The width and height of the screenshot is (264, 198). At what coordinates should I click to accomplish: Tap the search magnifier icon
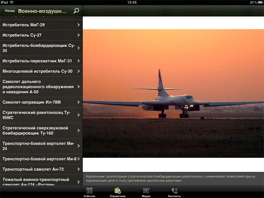[76, 11]
